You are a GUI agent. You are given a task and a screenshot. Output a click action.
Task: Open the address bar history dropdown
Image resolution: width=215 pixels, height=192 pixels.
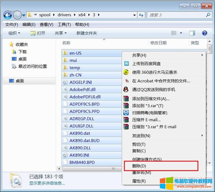click(x=134, y=15)
